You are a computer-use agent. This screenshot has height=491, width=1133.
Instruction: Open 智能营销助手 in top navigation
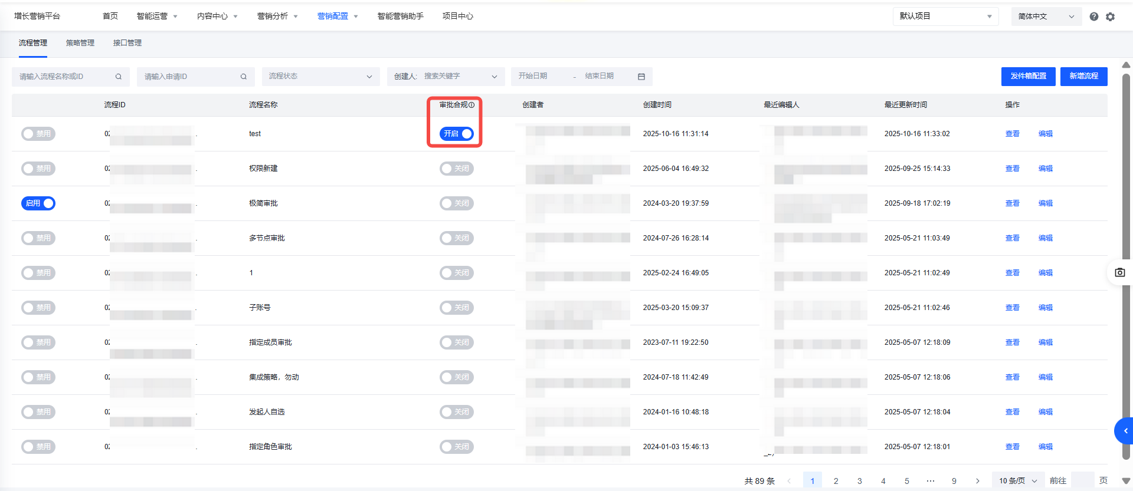click(x=401, y=17)
